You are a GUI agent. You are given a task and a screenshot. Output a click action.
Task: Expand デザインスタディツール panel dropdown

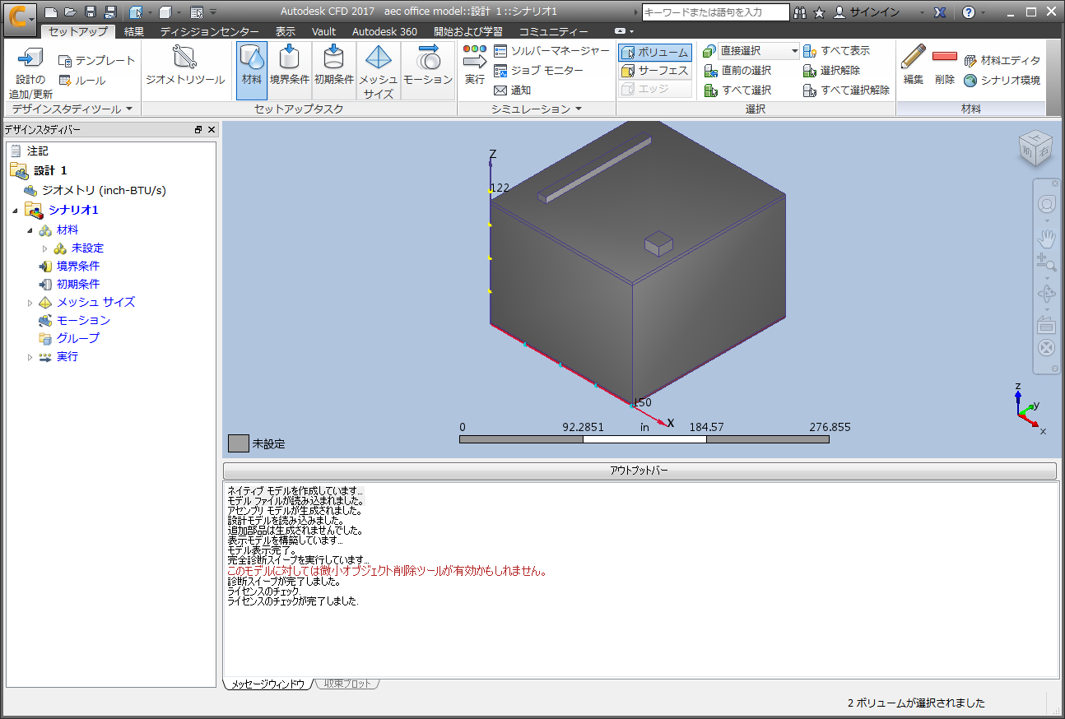[x=129, y=109]
